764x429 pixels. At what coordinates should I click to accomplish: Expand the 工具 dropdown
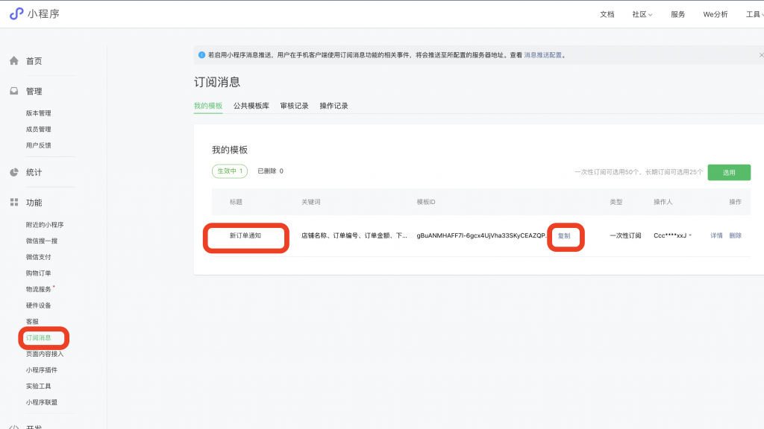pyautogui.click(x=755, y=13)
